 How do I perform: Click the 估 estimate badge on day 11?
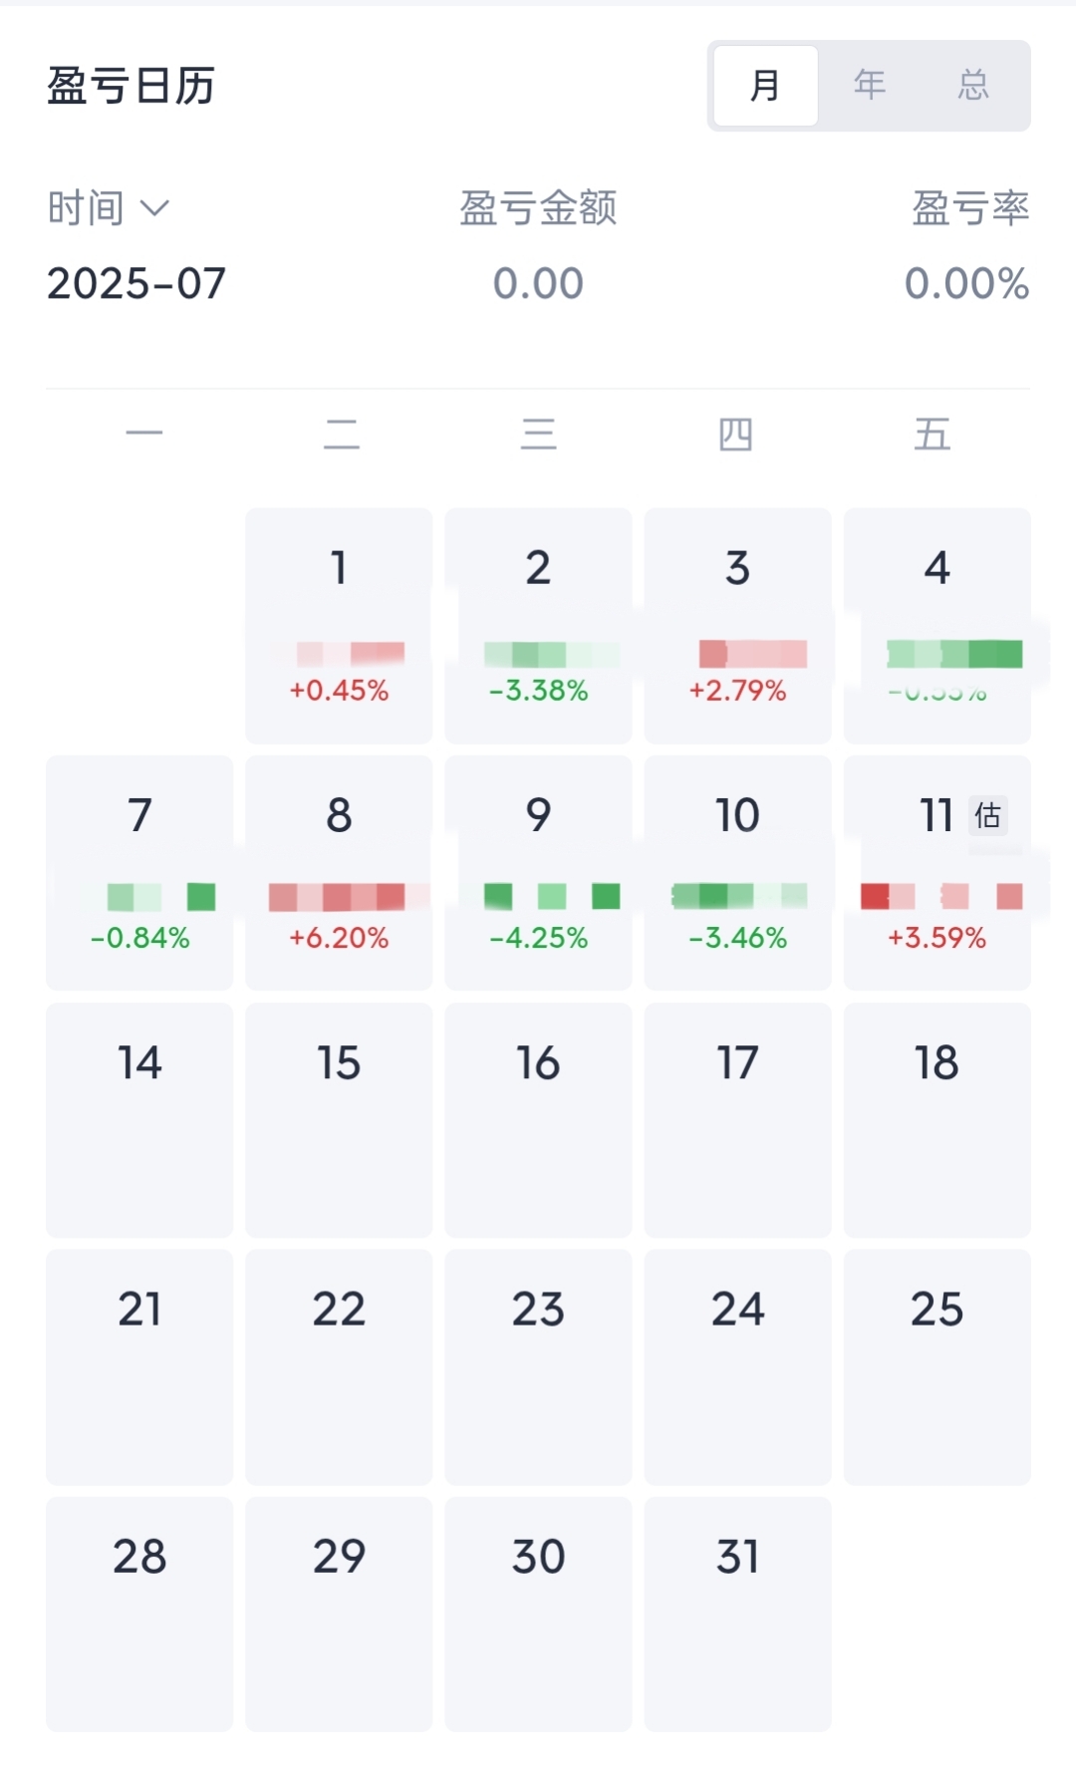coord(987,815)
